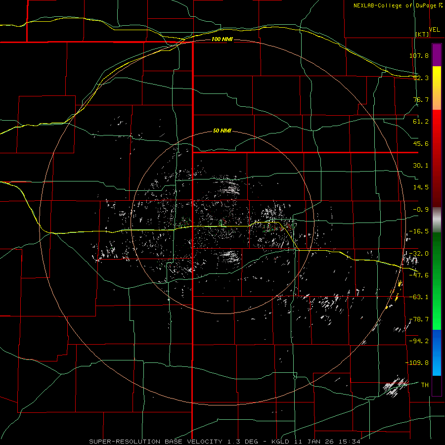This screenshot has height=445, width=445.
Task: Select the 107.8 value on velocity scale
Action: click(419, 55)
